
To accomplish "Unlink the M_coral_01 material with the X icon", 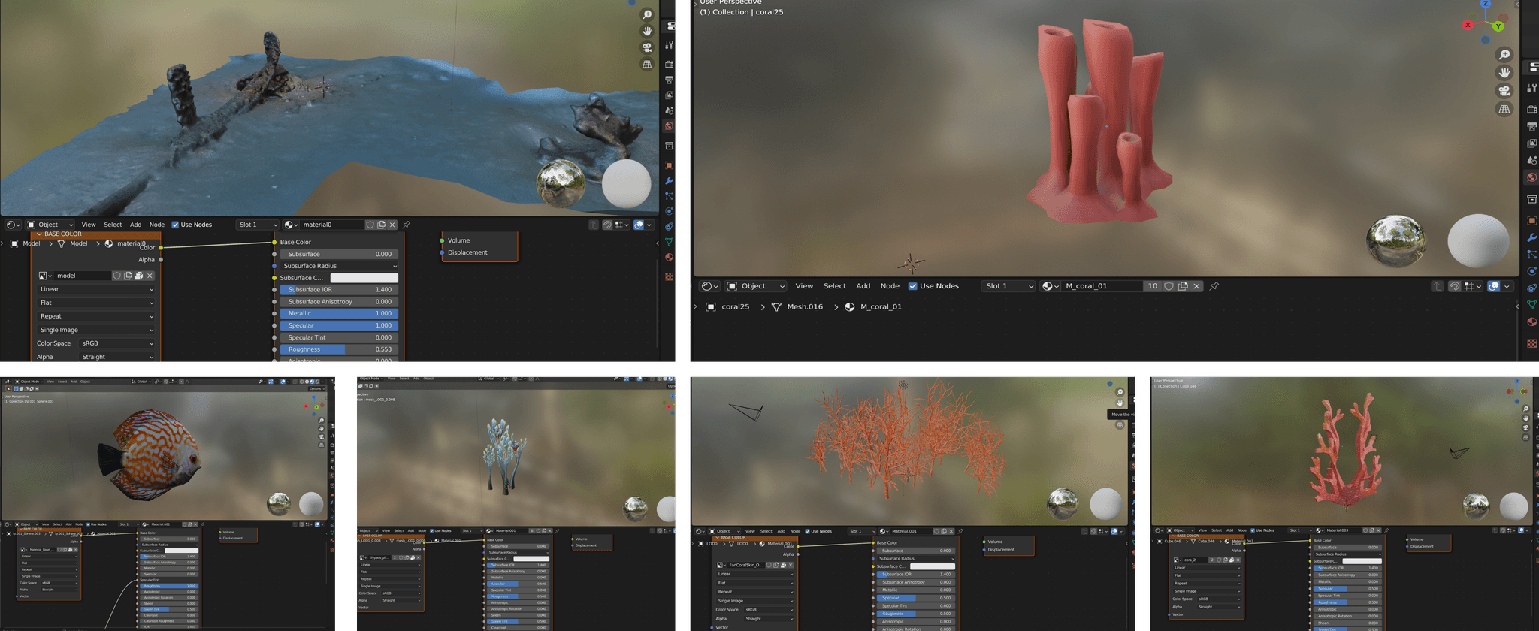I will [x=1197, y=286].
